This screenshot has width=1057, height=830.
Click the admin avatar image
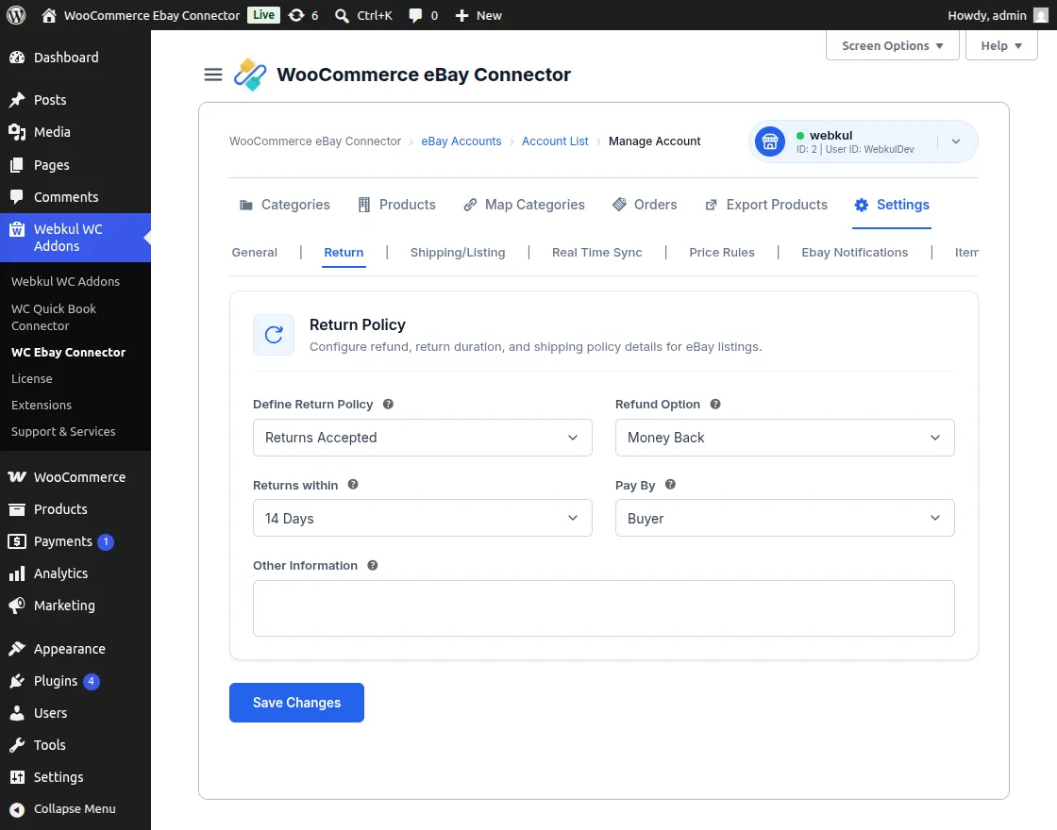[x=1041, y=15]
